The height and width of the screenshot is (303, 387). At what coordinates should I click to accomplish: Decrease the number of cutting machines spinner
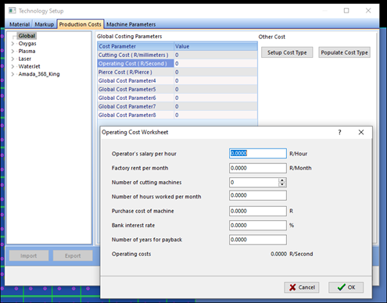pos(282,184)
